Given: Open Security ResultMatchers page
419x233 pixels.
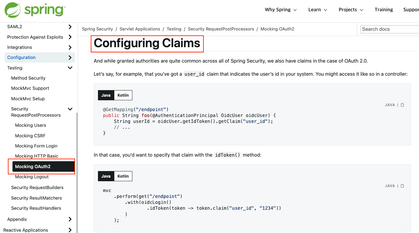Looking at the screenshot, I should coord(36,198).
